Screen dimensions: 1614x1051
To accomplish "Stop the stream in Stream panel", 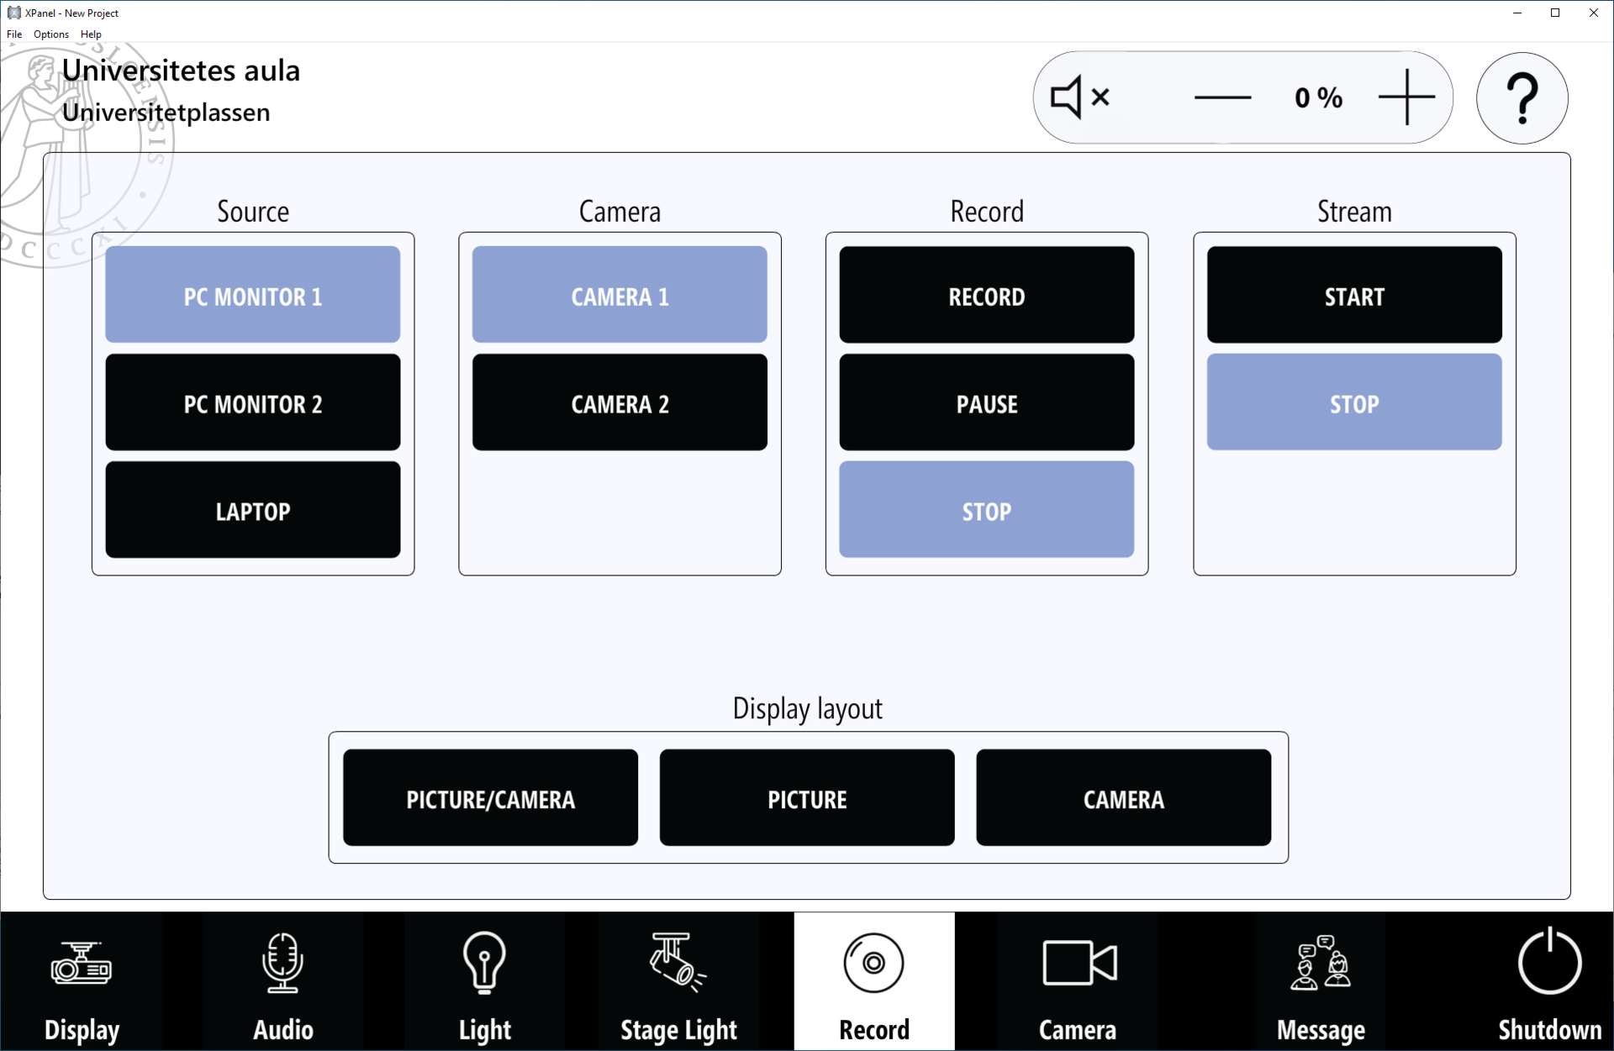I will click(1354, 402).
